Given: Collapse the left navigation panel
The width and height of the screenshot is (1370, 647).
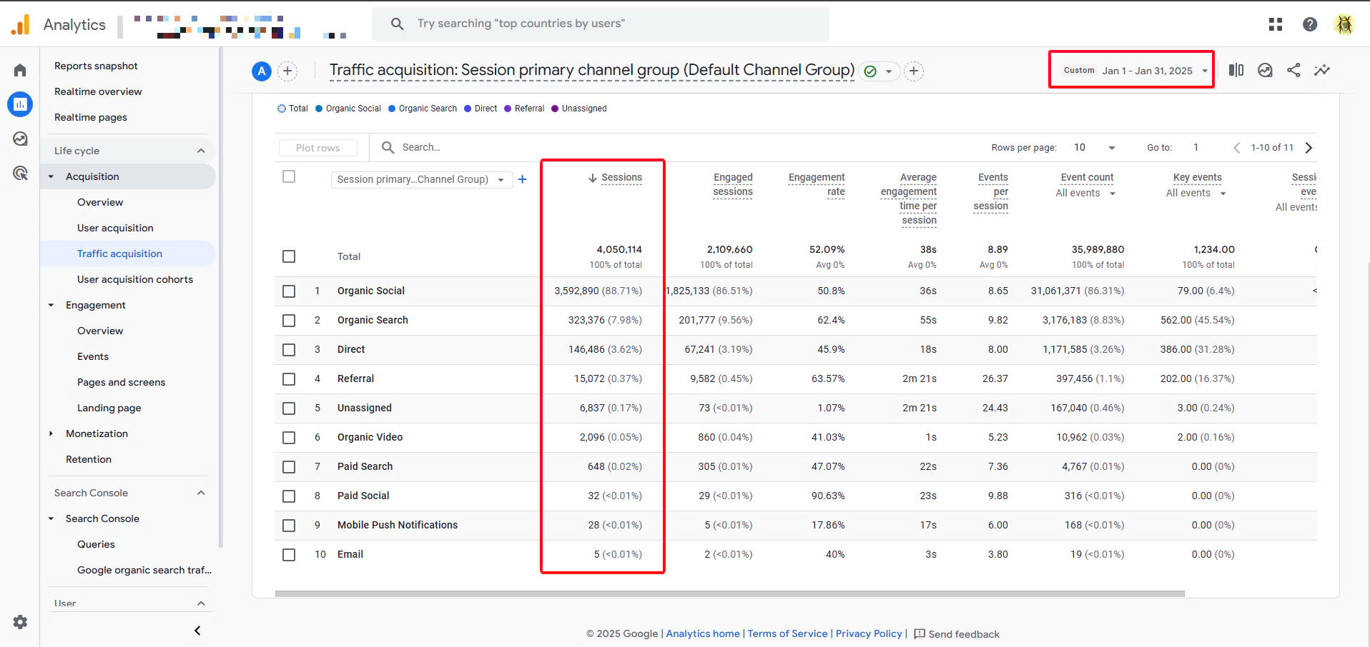Looking at the screenshot, I should click(x=197, y=631).
